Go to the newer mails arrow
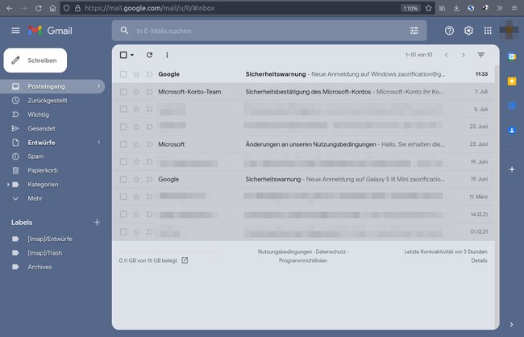The height and width of the screenshot is (337, 524). (x=446, y=55)
